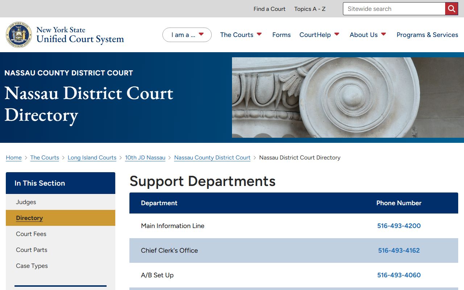The image size is (464, 290).
Task: Open the Forms menu item
Action: pyautogui.click(x=281, y=35)
